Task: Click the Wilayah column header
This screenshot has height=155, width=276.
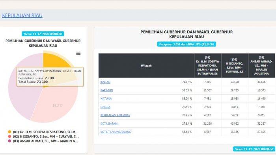Action: tap(146, 65)
